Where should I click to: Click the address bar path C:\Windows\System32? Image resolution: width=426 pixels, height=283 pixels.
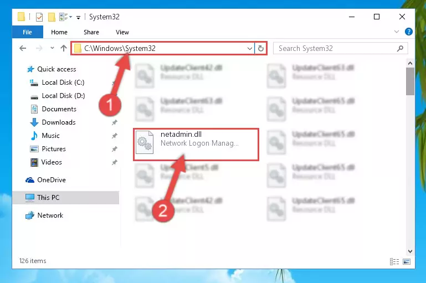[120, 48]
